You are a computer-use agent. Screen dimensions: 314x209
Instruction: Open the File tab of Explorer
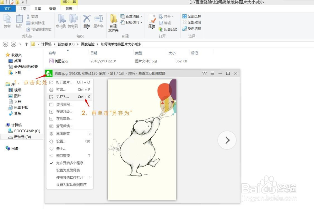[8, 8]
